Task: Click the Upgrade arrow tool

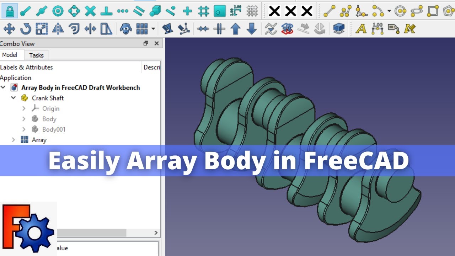Action: click(235, 28)
